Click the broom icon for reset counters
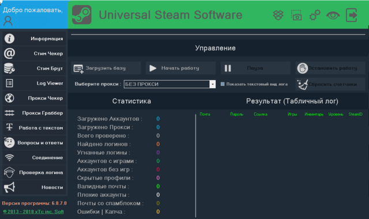 pyautogui.click(x=302, y=85)
